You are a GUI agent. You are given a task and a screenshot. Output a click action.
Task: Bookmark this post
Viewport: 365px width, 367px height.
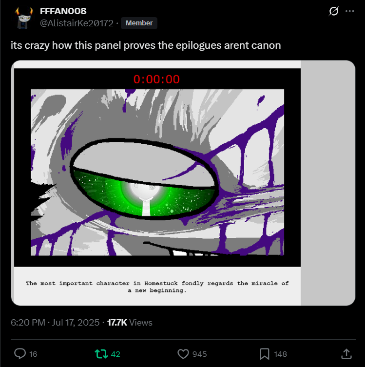click(x=265, y=354)
